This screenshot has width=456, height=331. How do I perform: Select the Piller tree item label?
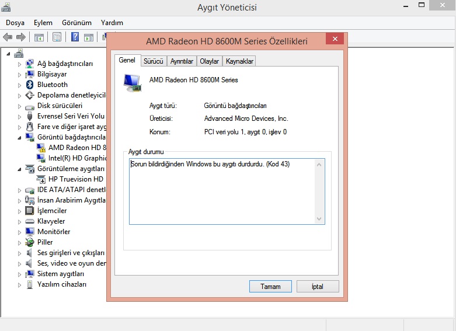pos(45,242)
